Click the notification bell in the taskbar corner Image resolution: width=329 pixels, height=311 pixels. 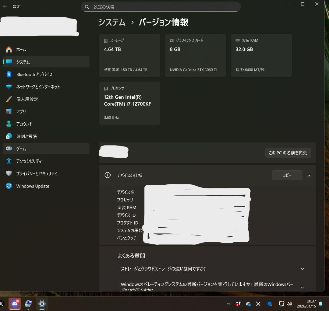(320, 303)
